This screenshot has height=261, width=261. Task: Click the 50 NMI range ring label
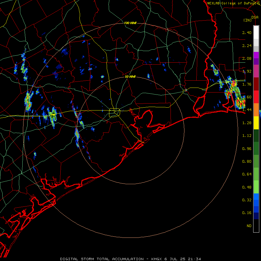130,77
